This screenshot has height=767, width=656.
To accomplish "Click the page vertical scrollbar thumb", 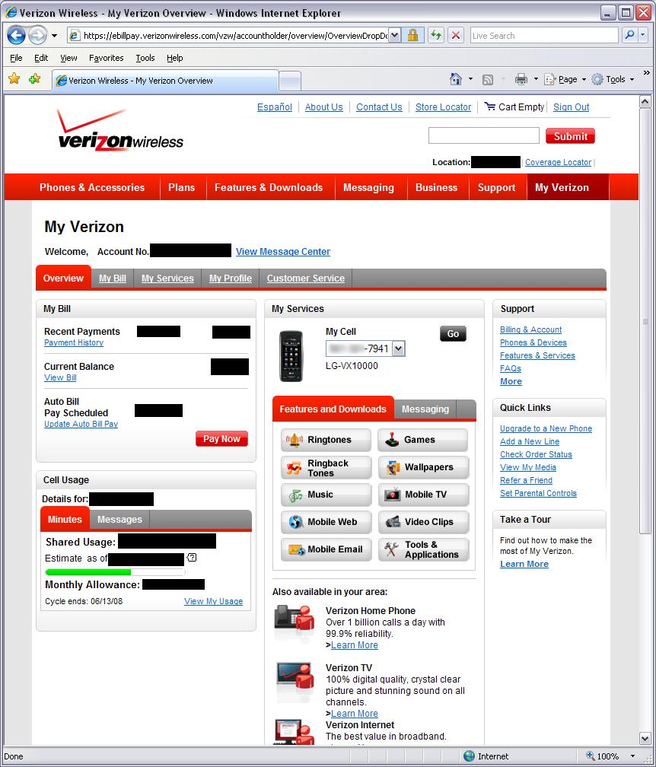I will tap(645, 321).
